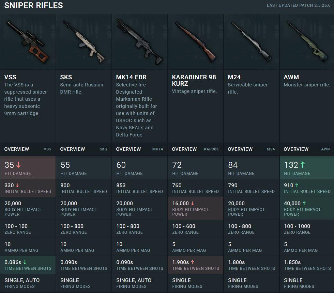
Task: Click the VSS firing modes SINGLE, AUTO
Action: pos(22,280)
